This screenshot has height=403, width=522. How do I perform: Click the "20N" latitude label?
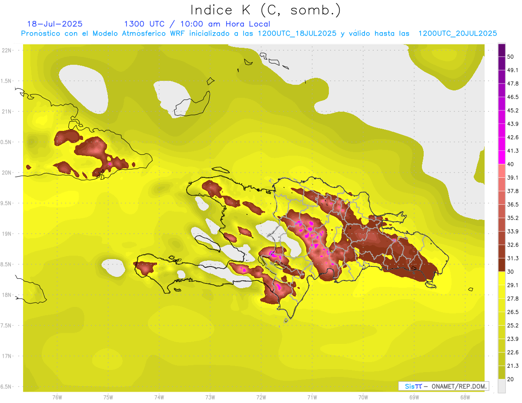pyautogui.click(x=7, y=173)
